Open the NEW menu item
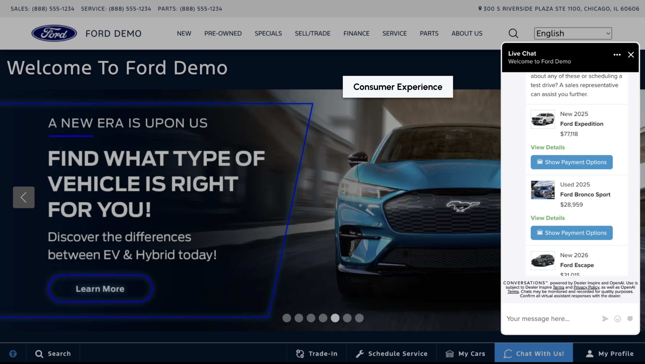 pos(184,33)
